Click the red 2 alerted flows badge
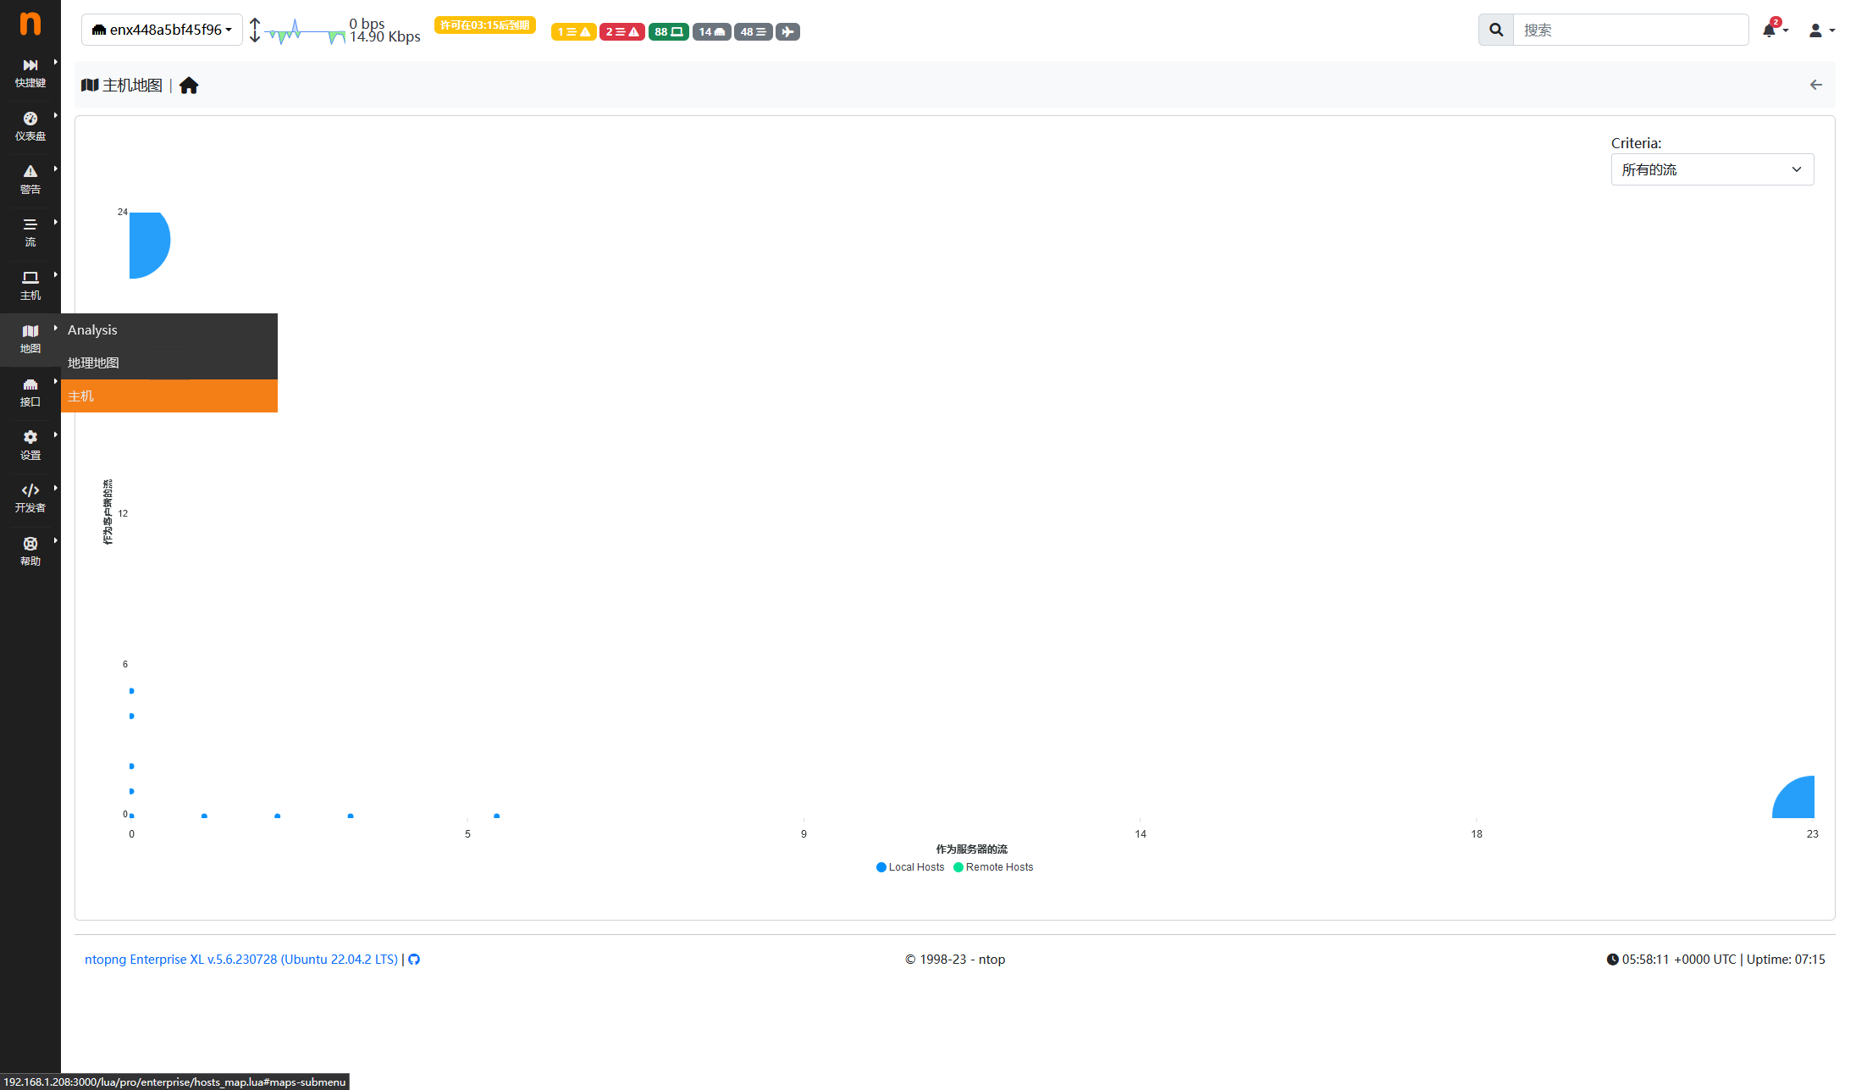Viewport: 1856px width, 1090px height. click(x=622, y=32)
